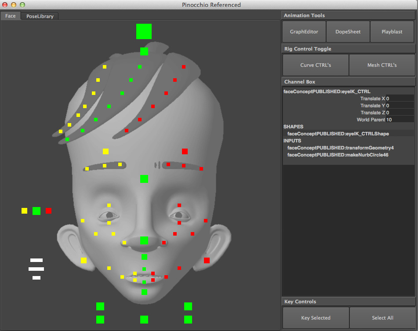Open the DopeSheet
Image resolution: width=418 pixels, height=331 pixels.
[348, 32]
